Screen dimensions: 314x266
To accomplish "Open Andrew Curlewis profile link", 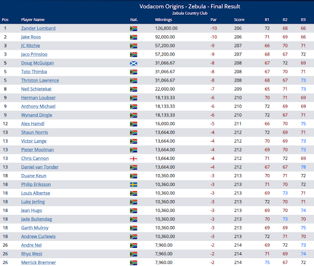I will click(38, 236).
